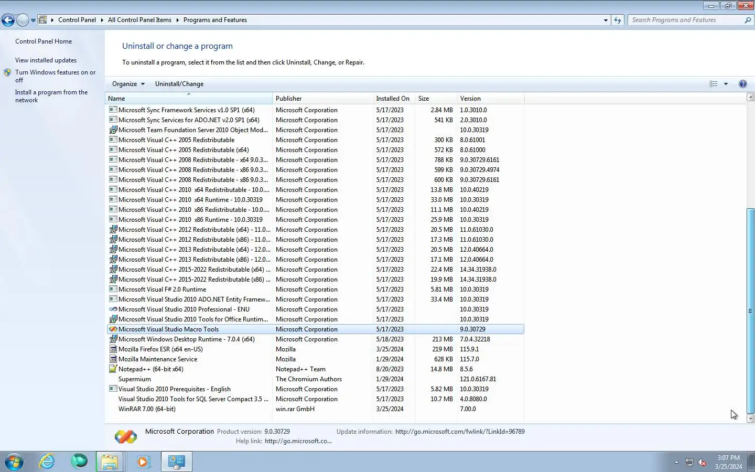This screenshot has width=755, height=472.
Task: Select Visual Studio 2010 ADO.NET Entity Framework entry
Action: (315, 299)
